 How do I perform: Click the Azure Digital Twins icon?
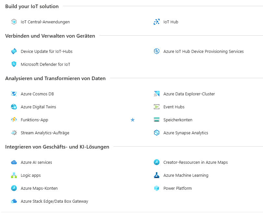coord(14,107)
